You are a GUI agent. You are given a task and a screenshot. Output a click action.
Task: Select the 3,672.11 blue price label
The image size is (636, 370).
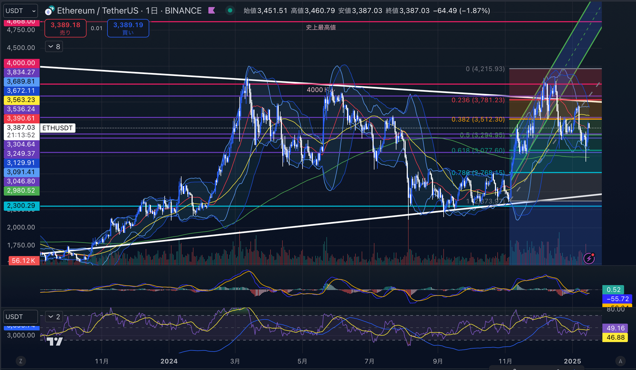click(21, 91)
